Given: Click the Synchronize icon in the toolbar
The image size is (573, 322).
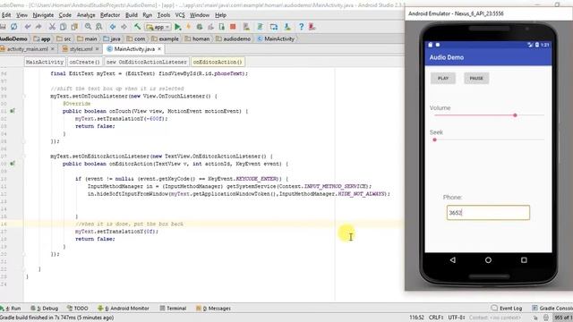Looking at the screenshot, I should coord(14,27).
